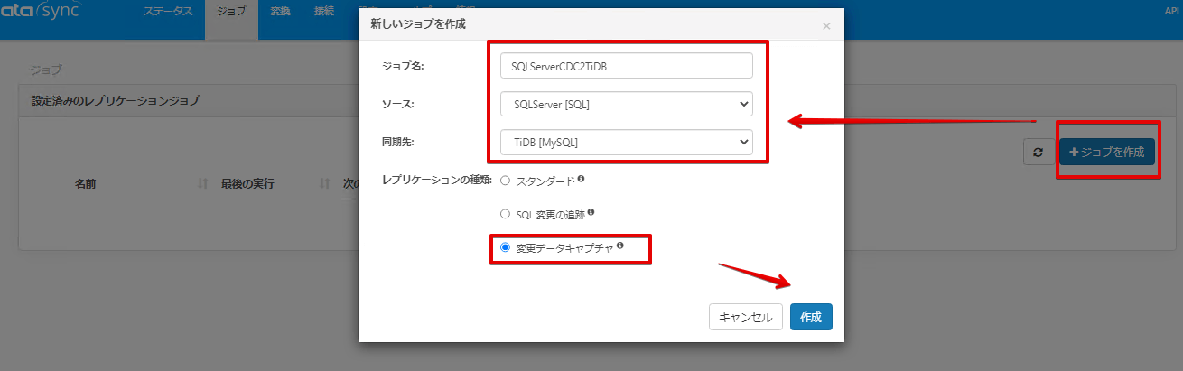The height and width of the screenshot is (371, 1183).
Task: Click the ジョブ名 text field
Action: click(x=626, y=66)
